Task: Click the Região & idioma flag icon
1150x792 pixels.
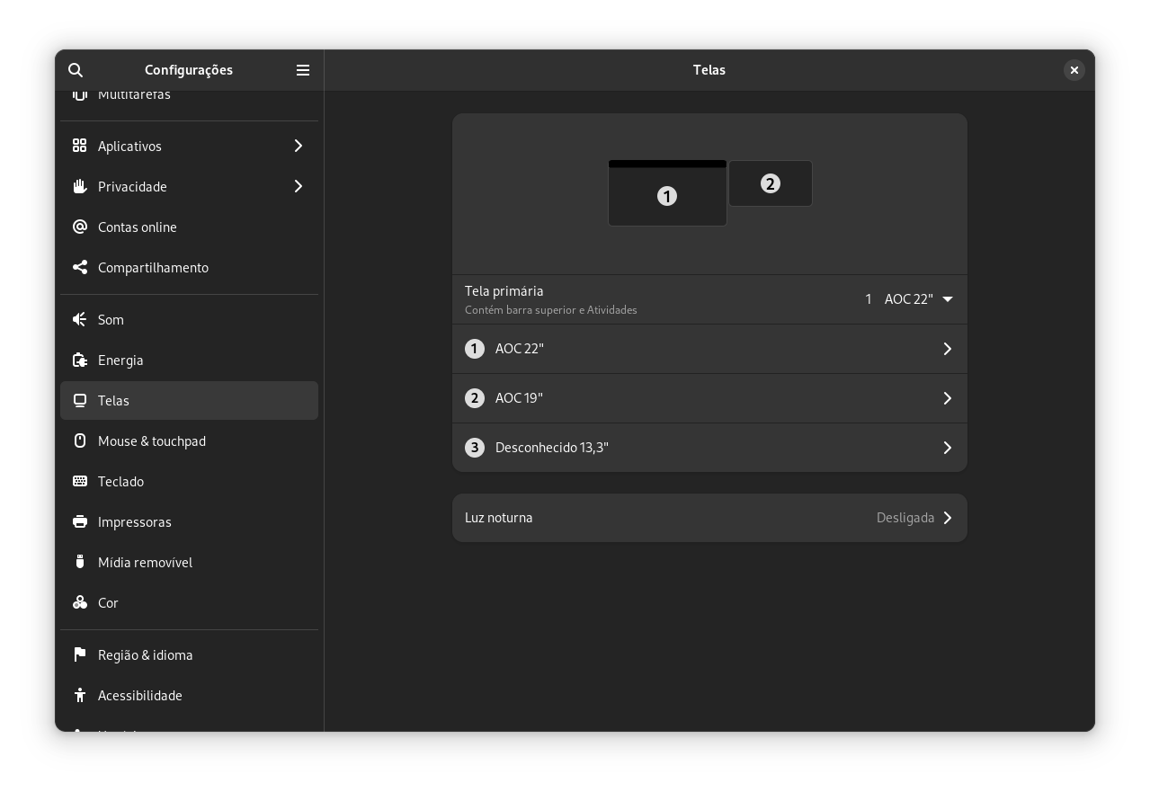Action: pos(80,654)
